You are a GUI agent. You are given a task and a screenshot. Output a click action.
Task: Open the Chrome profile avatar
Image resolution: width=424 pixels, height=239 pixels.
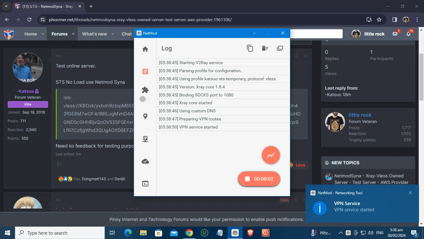coord(406,20)
